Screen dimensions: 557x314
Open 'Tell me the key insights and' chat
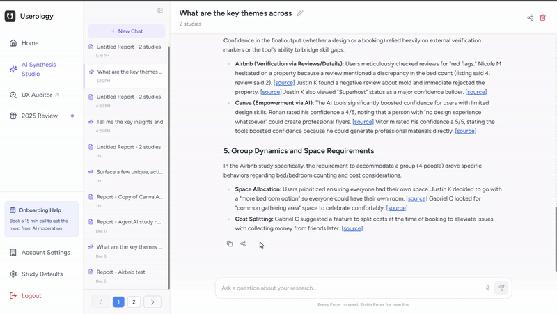(127, 126)
